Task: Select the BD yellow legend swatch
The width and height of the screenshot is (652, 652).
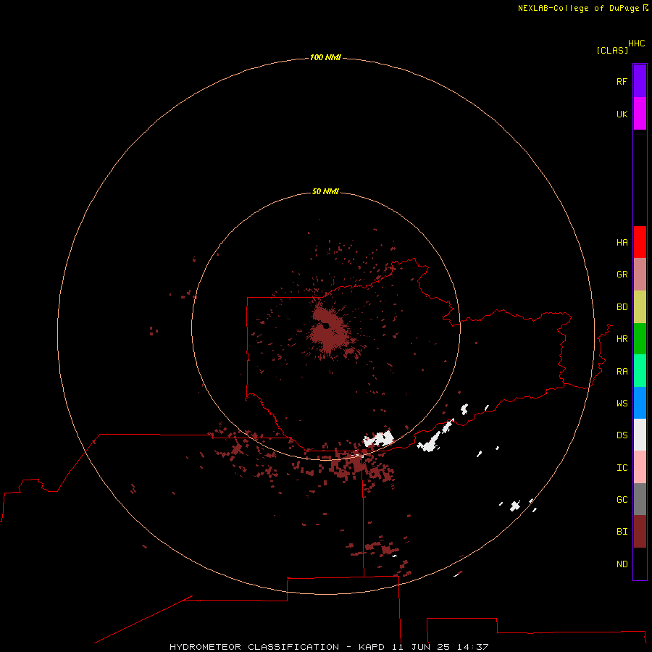Action: tap(640, 306)
